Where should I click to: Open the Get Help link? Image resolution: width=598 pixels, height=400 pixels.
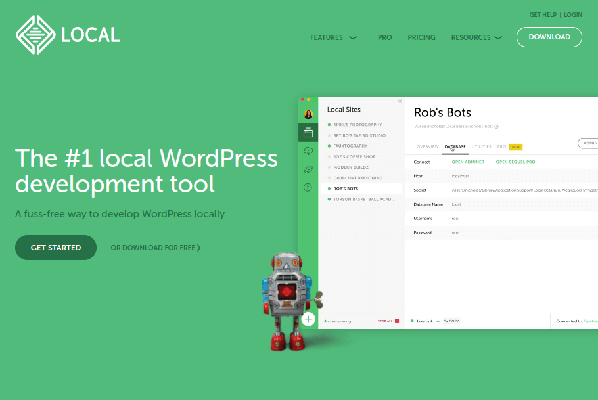[542, 15]
